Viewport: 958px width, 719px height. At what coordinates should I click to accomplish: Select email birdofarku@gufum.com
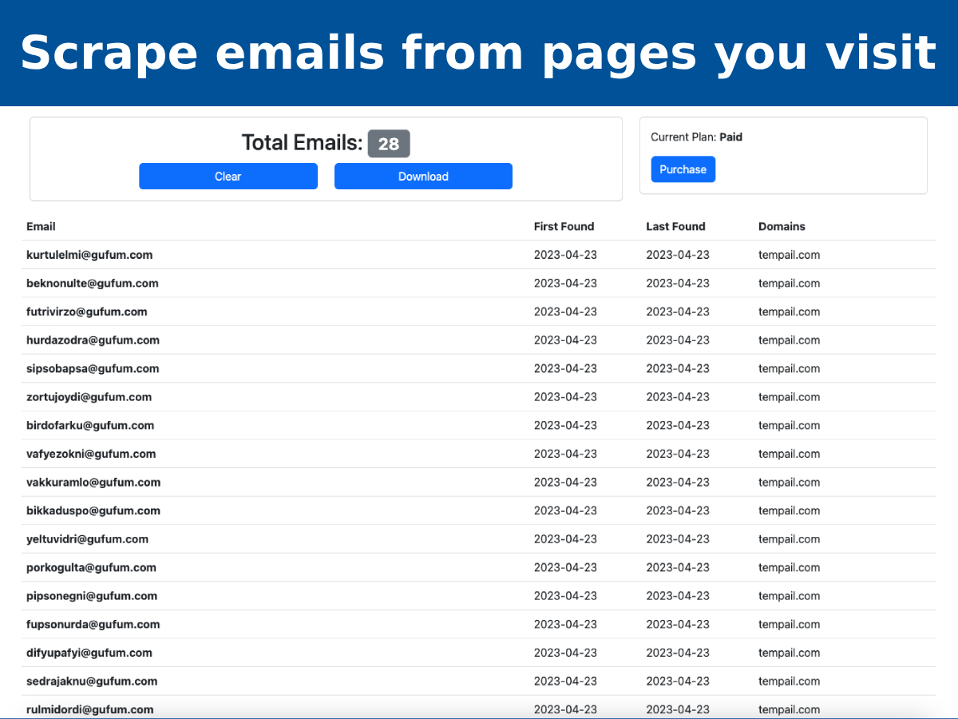pyautogui.click(x=90, y=425)
